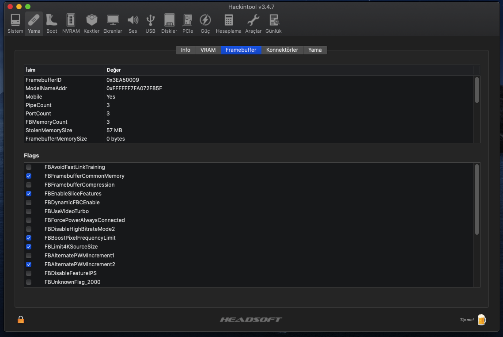Switch to the Info tab
503x337 pixels.
(x=185, y=50)
